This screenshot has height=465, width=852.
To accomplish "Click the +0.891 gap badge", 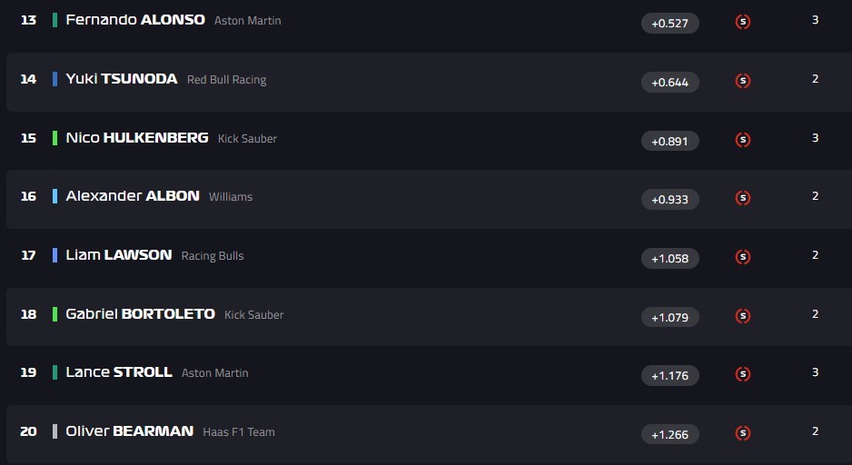I will click(x=670, y=141).
